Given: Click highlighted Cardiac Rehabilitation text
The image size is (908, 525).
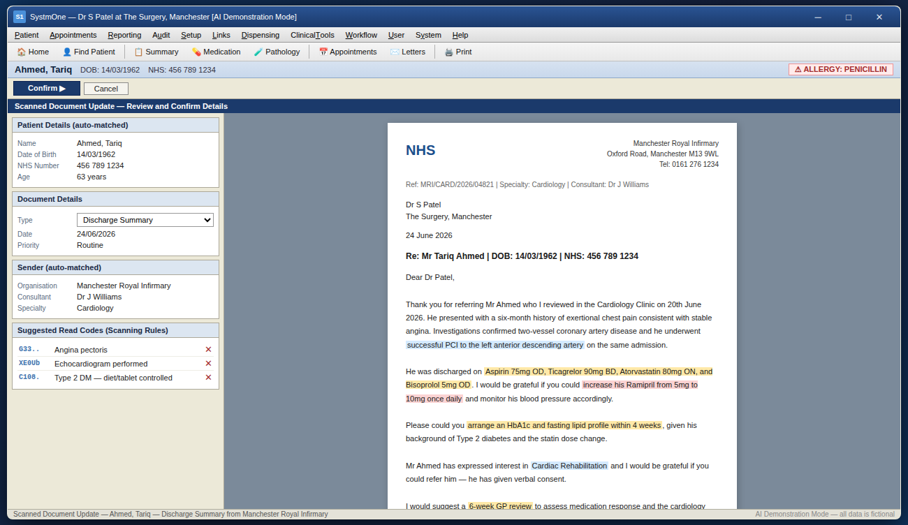Looking at the screenshot, I should click(x=569, y=466).
